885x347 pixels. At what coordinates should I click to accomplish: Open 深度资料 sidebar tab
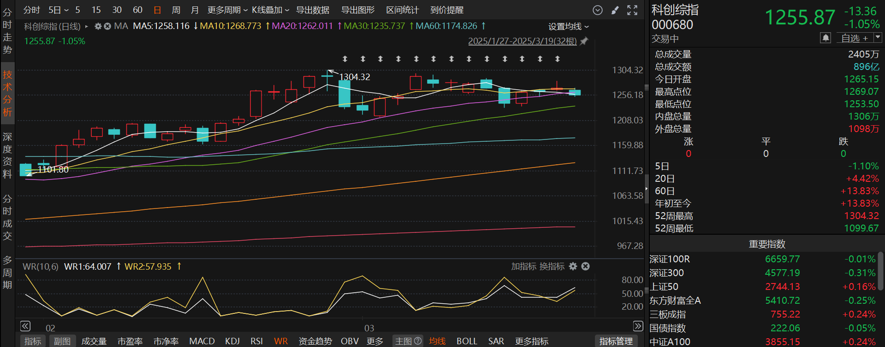(x=7, y=156)
